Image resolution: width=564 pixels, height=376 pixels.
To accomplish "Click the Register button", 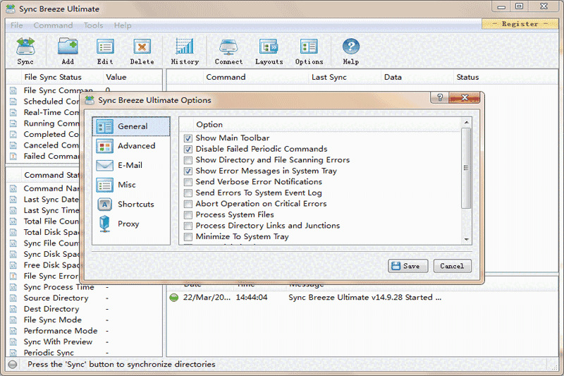I will [x=520, y=24].
